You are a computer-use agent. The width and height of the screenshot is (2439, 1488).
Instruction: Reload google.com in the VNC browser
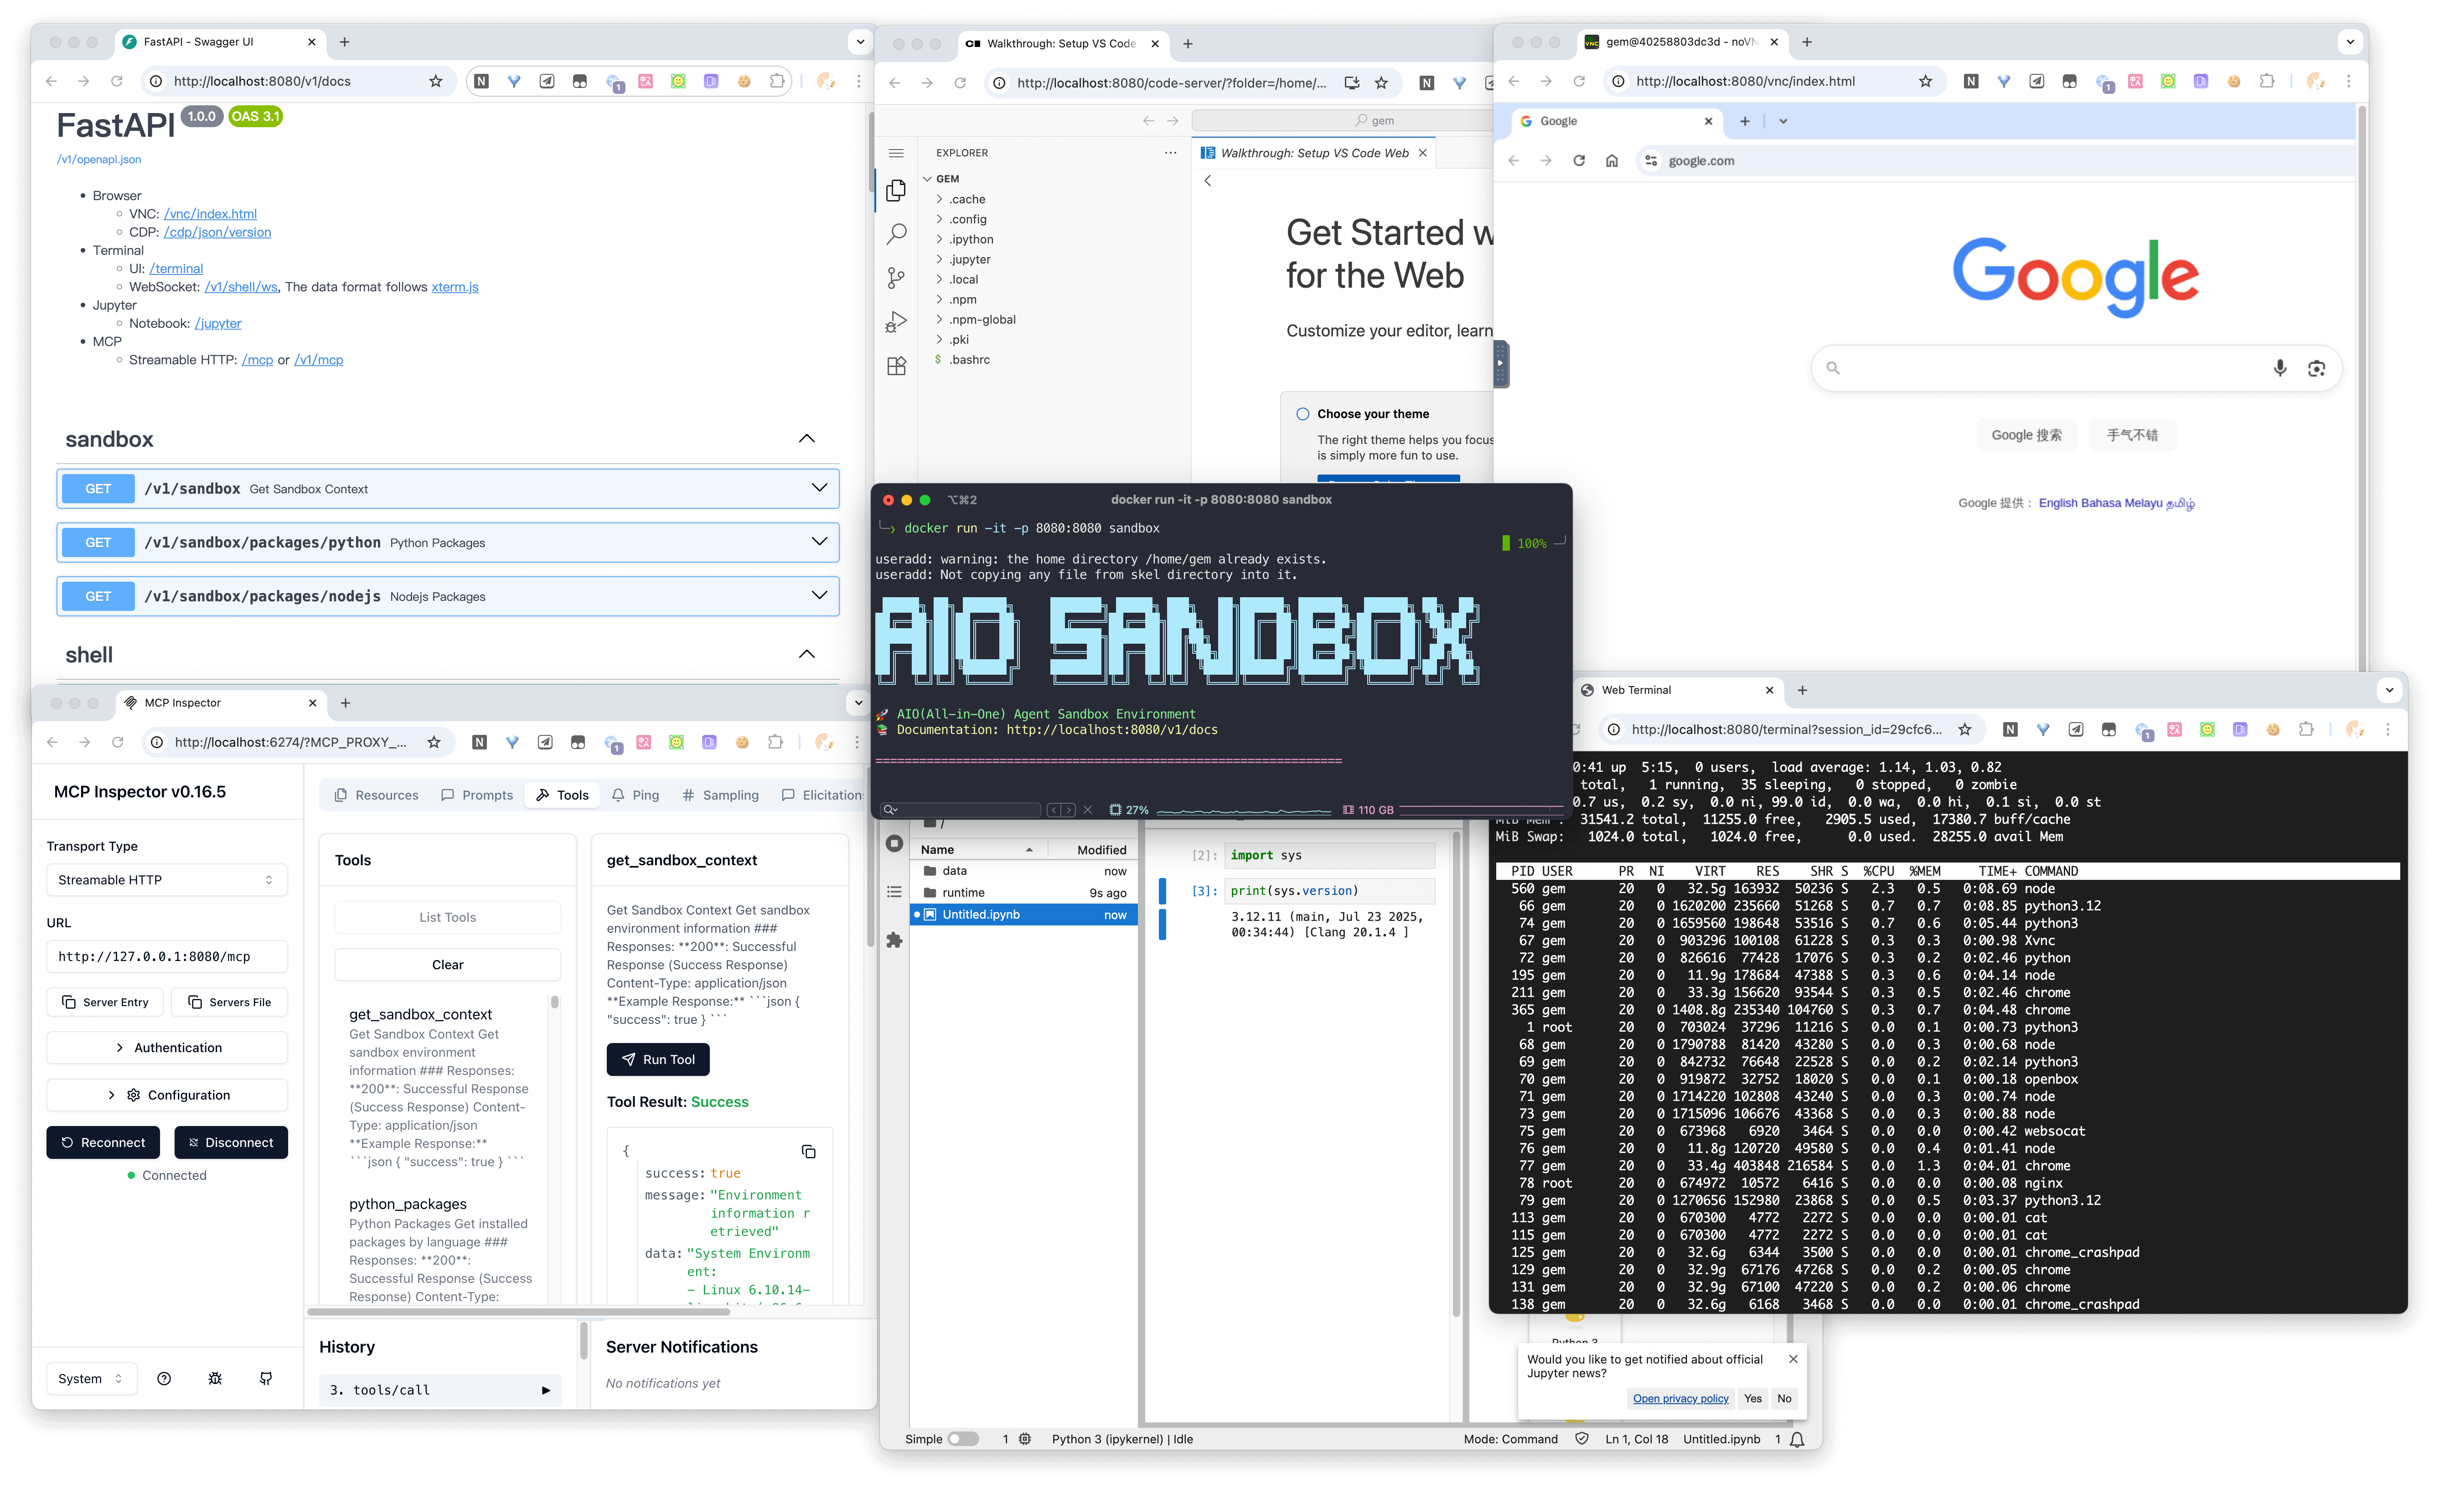[x=1579, y=160]
